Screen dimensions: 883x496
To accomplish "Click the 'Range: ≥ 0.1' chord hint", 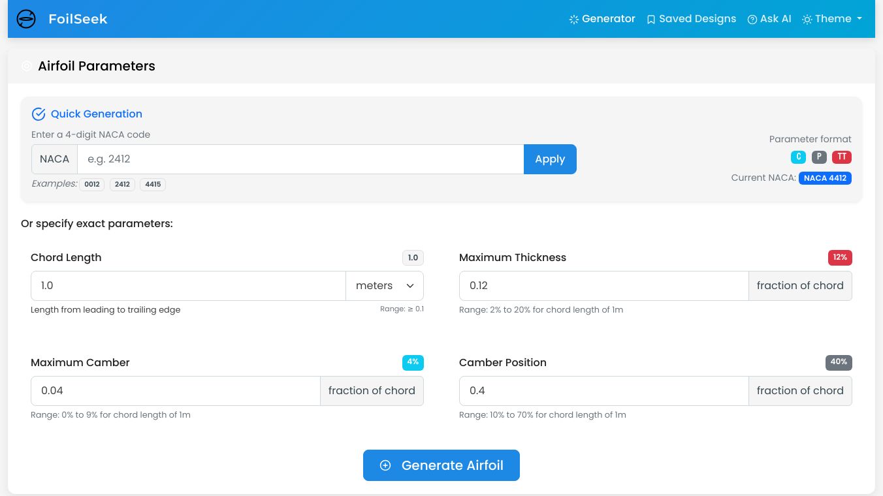I will click(x=402, y=309).
